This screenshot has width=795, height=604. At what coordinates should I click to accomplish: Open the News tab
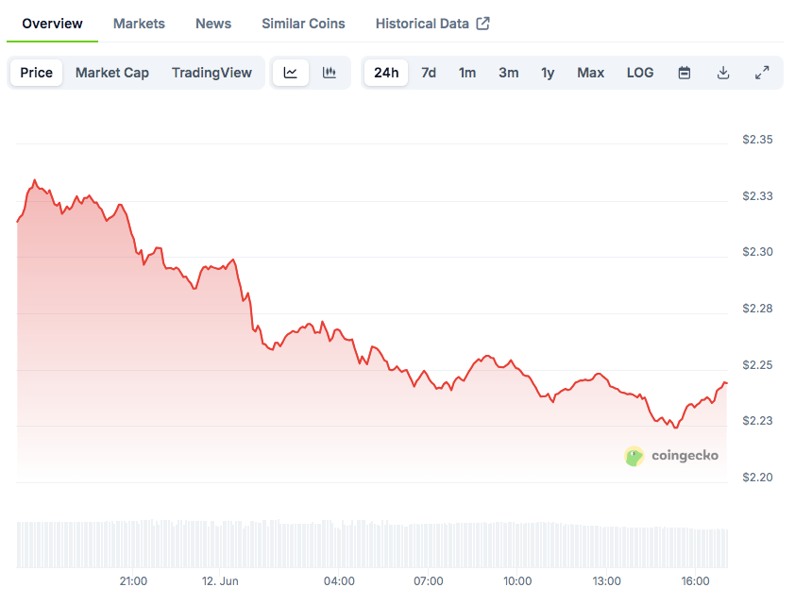(x=213, y=24)
